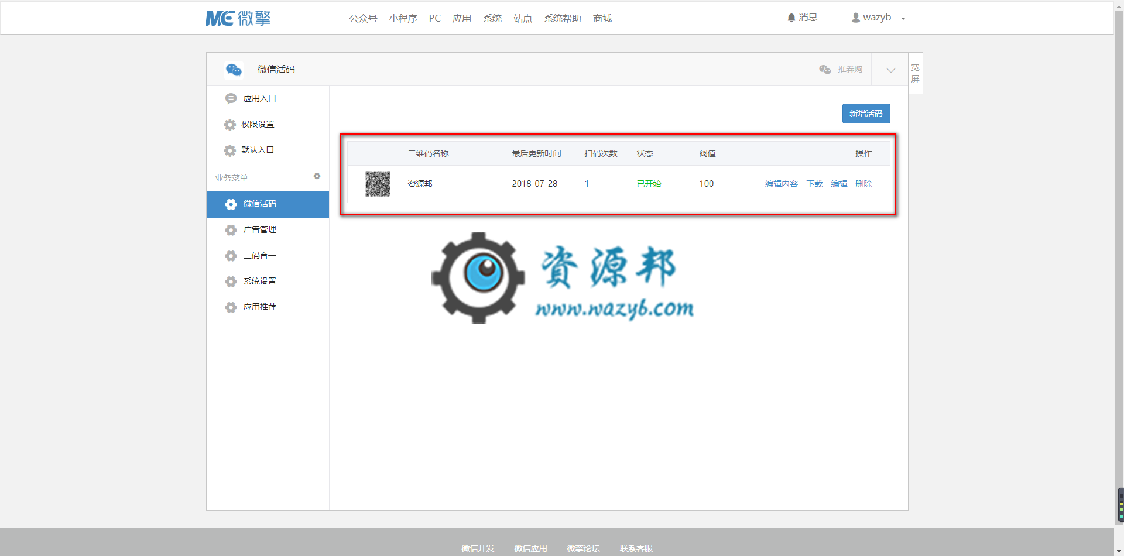Viewport: 1124px width, 556px height.
Task: Click the speech bubble icon next to 应用入口
Action: (x=231, y=98)
